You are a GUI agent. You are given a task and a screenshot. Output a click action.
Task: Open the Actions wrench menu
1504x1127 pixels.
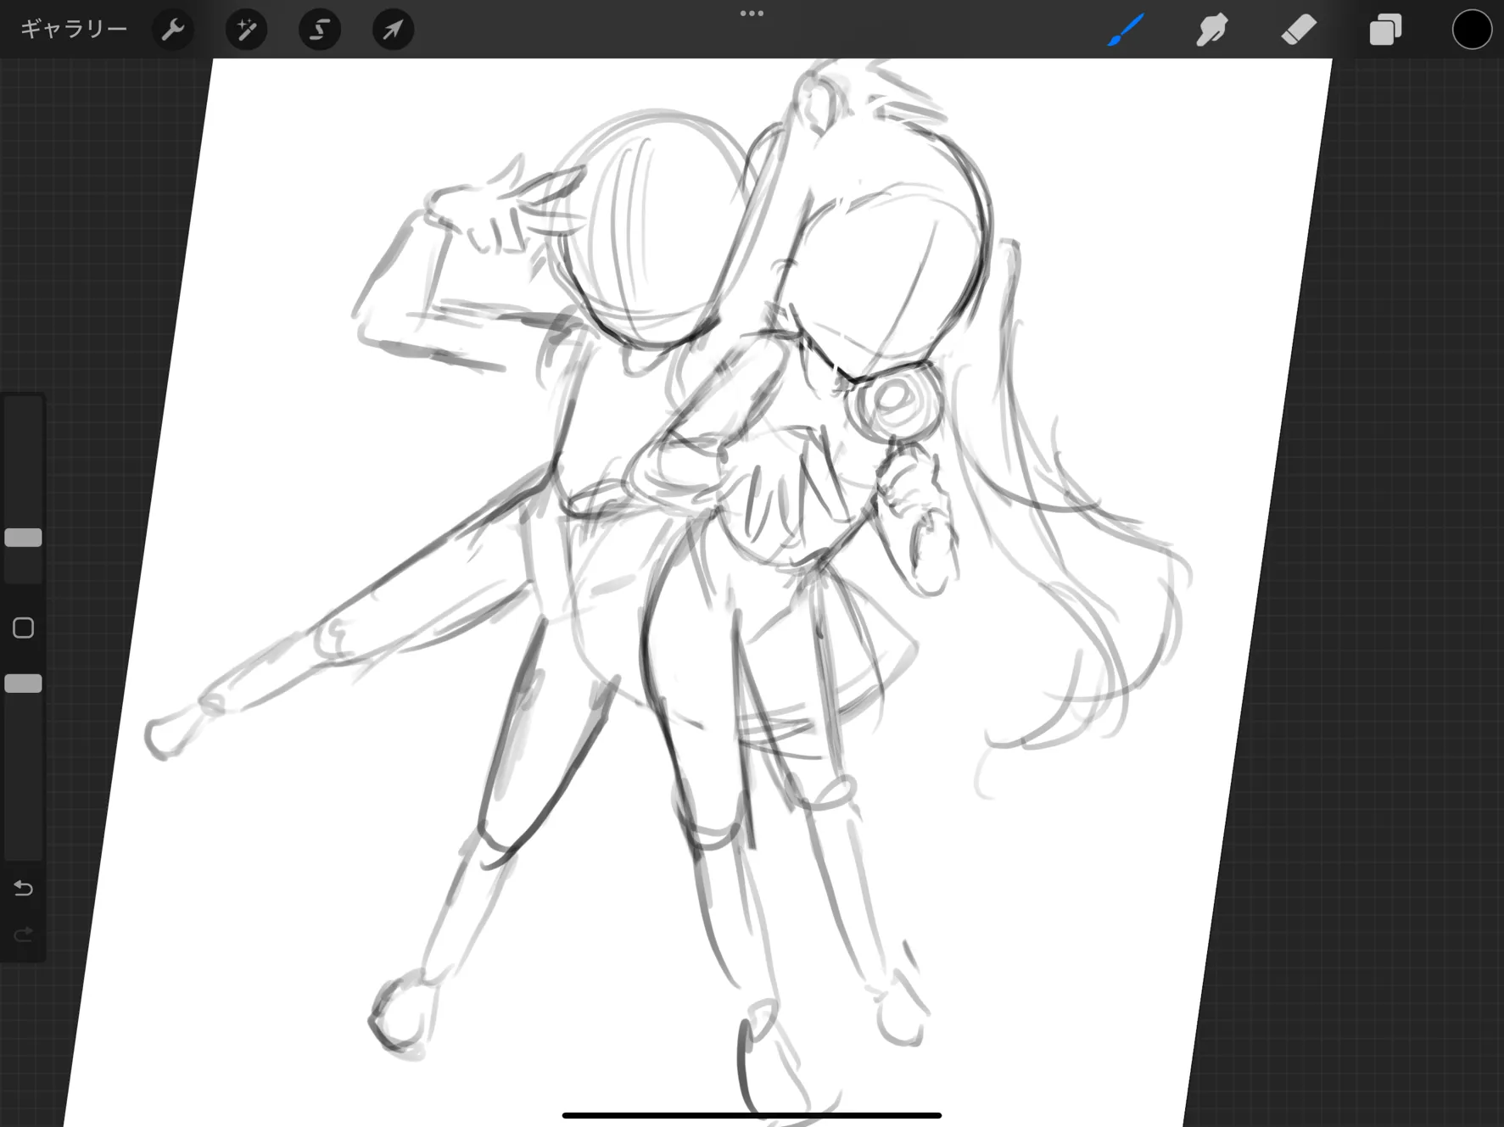pos(173,30)
